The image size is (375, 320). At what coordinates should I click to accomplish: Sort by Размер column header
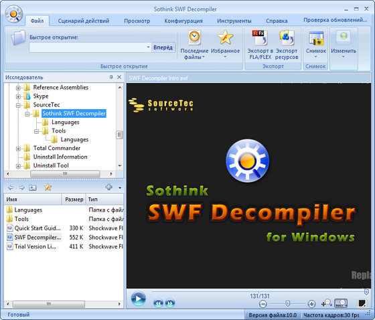[x=74, y=199]
